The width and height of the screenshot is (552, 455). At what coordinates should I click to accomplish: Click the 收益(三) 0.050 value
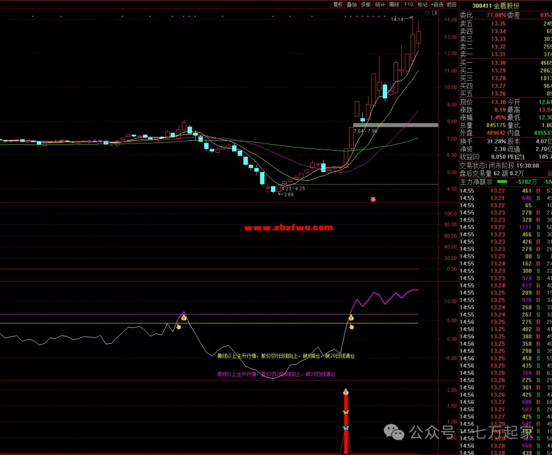pyautogui.click(x=498, y=157)
